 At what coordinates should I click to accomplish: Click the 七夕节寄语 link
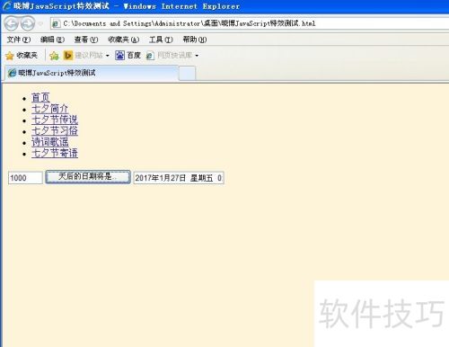coord(55,153)
